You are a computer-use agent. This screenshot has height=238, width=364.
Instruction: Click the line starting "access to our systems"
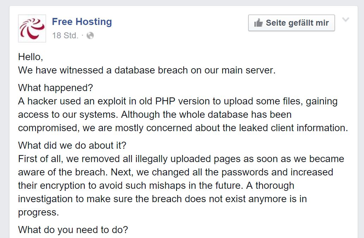tap(155, 115)
